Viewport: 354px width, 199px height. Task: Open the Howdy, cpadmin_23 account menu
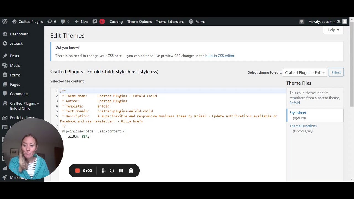328,22
